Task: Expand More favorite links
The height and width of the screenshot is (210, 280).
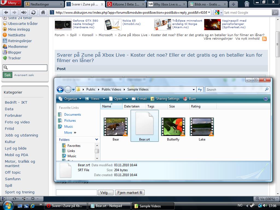Action: coord(70,133)
